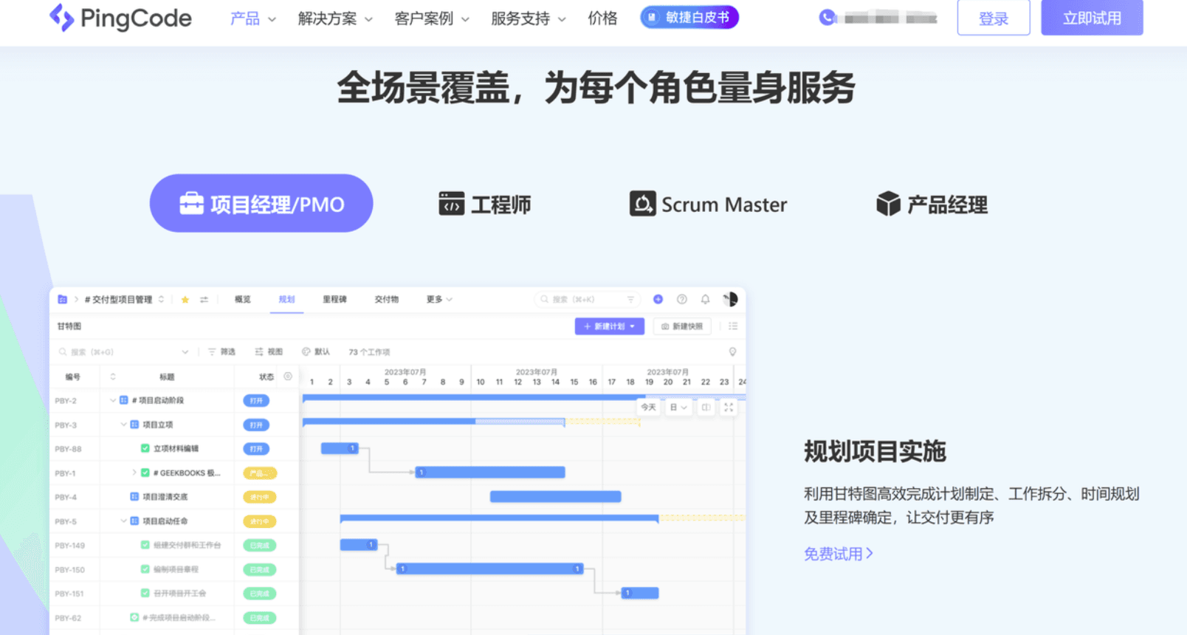
Task: Click the phone icon in the header
Action: tap(827, 18)
